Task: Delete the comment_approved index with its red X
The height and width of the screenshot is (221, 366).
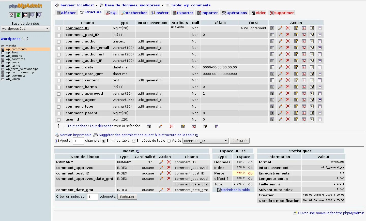Action: 169,168
